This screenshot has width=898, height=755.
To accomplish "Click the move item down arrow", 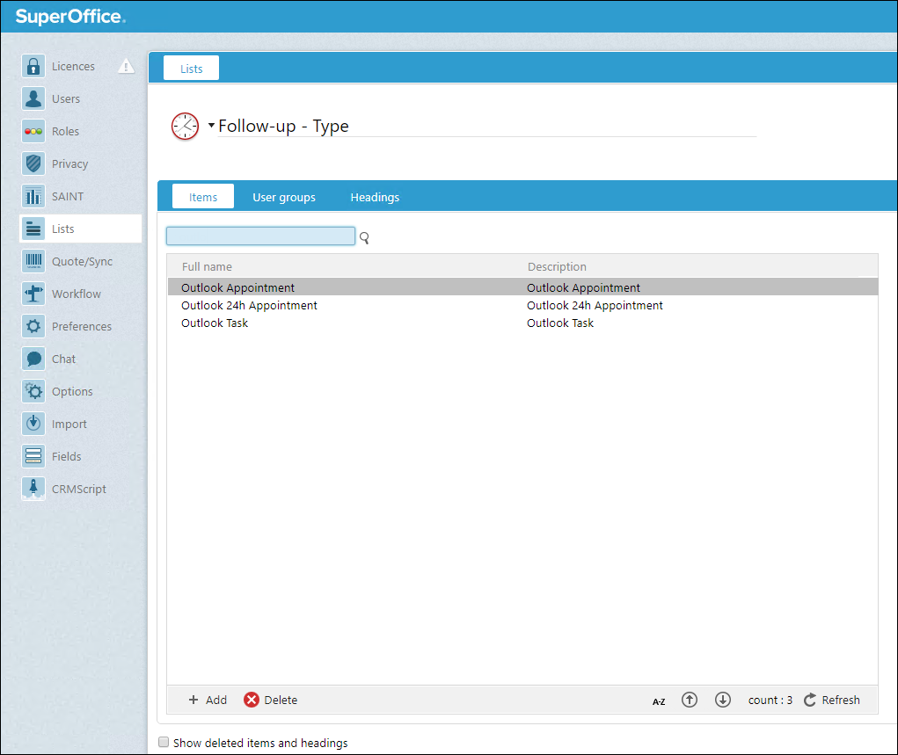I will [x=723, y=700].
